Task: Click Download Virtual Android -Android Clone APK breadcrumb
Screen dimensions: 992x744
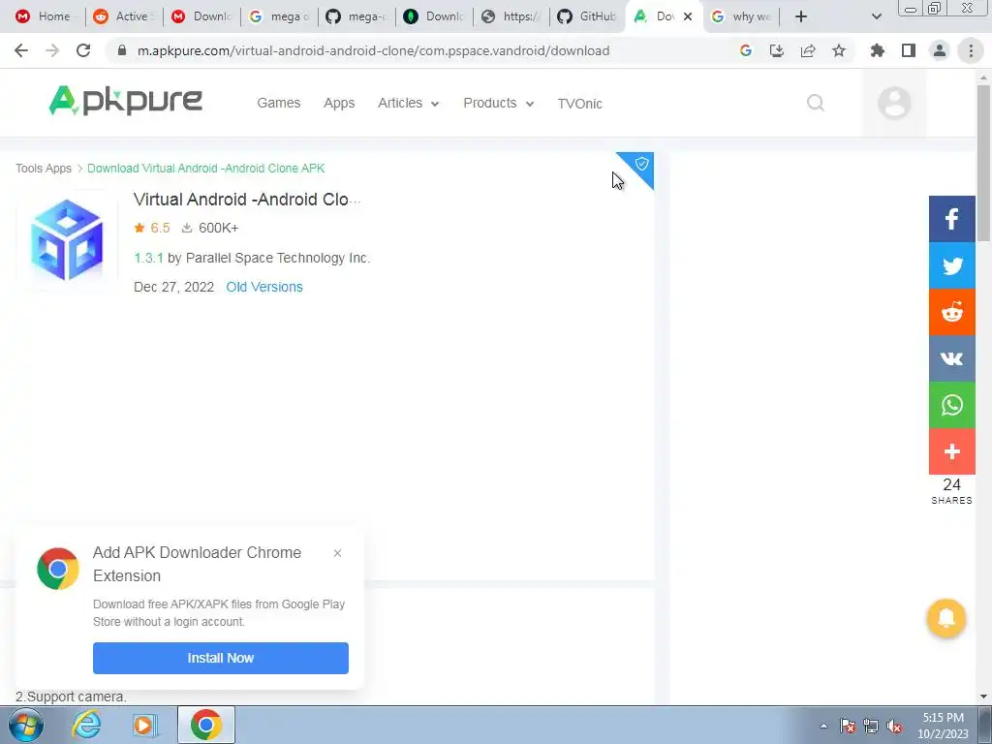Action: [x=205, y=169]
